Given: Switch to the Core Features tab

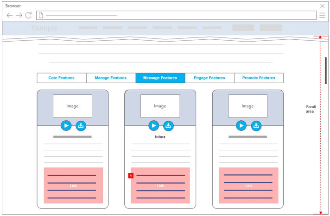Looking at the screenshot, I should coord(62,78).
